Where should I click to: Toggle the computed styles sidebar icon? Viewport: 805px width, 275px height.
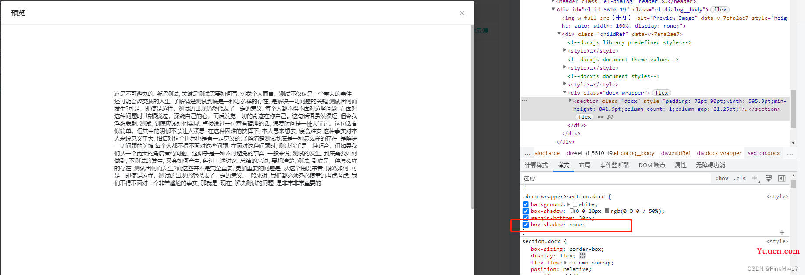coord(782,178)
